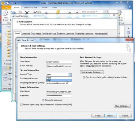The height and width of the screenshot is (121, 135).
Task: Open the Send / Receive ribbon tab
Action: click(x=31, y=8)
